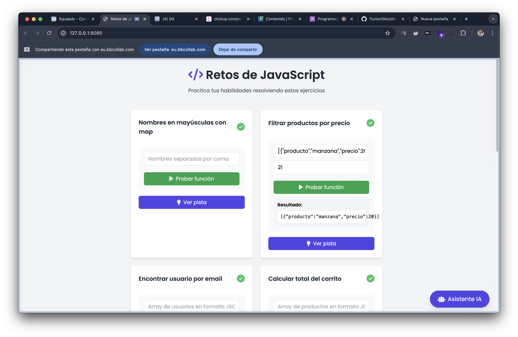Click the site info icon beside URL
Screen dimensions: 518x337
pyautogui.click(x=64, y=33)
